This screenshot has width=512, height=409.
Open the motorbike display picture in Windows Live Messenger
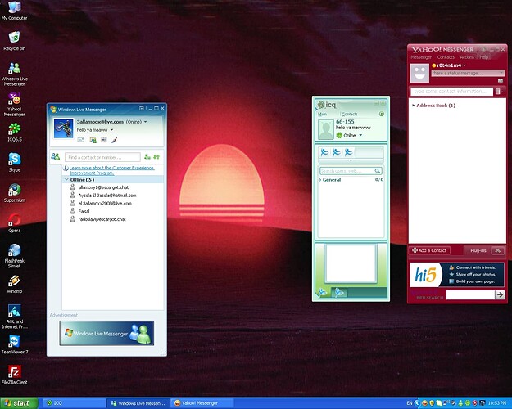[63, 128]
